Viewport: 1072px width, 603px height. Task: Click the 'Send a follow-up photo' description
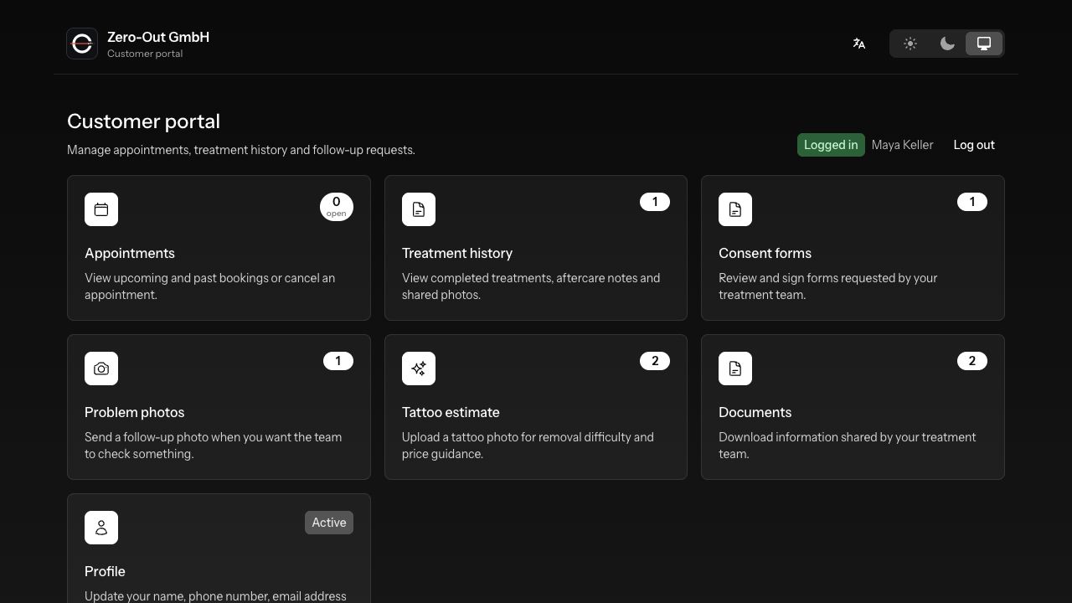213,446
